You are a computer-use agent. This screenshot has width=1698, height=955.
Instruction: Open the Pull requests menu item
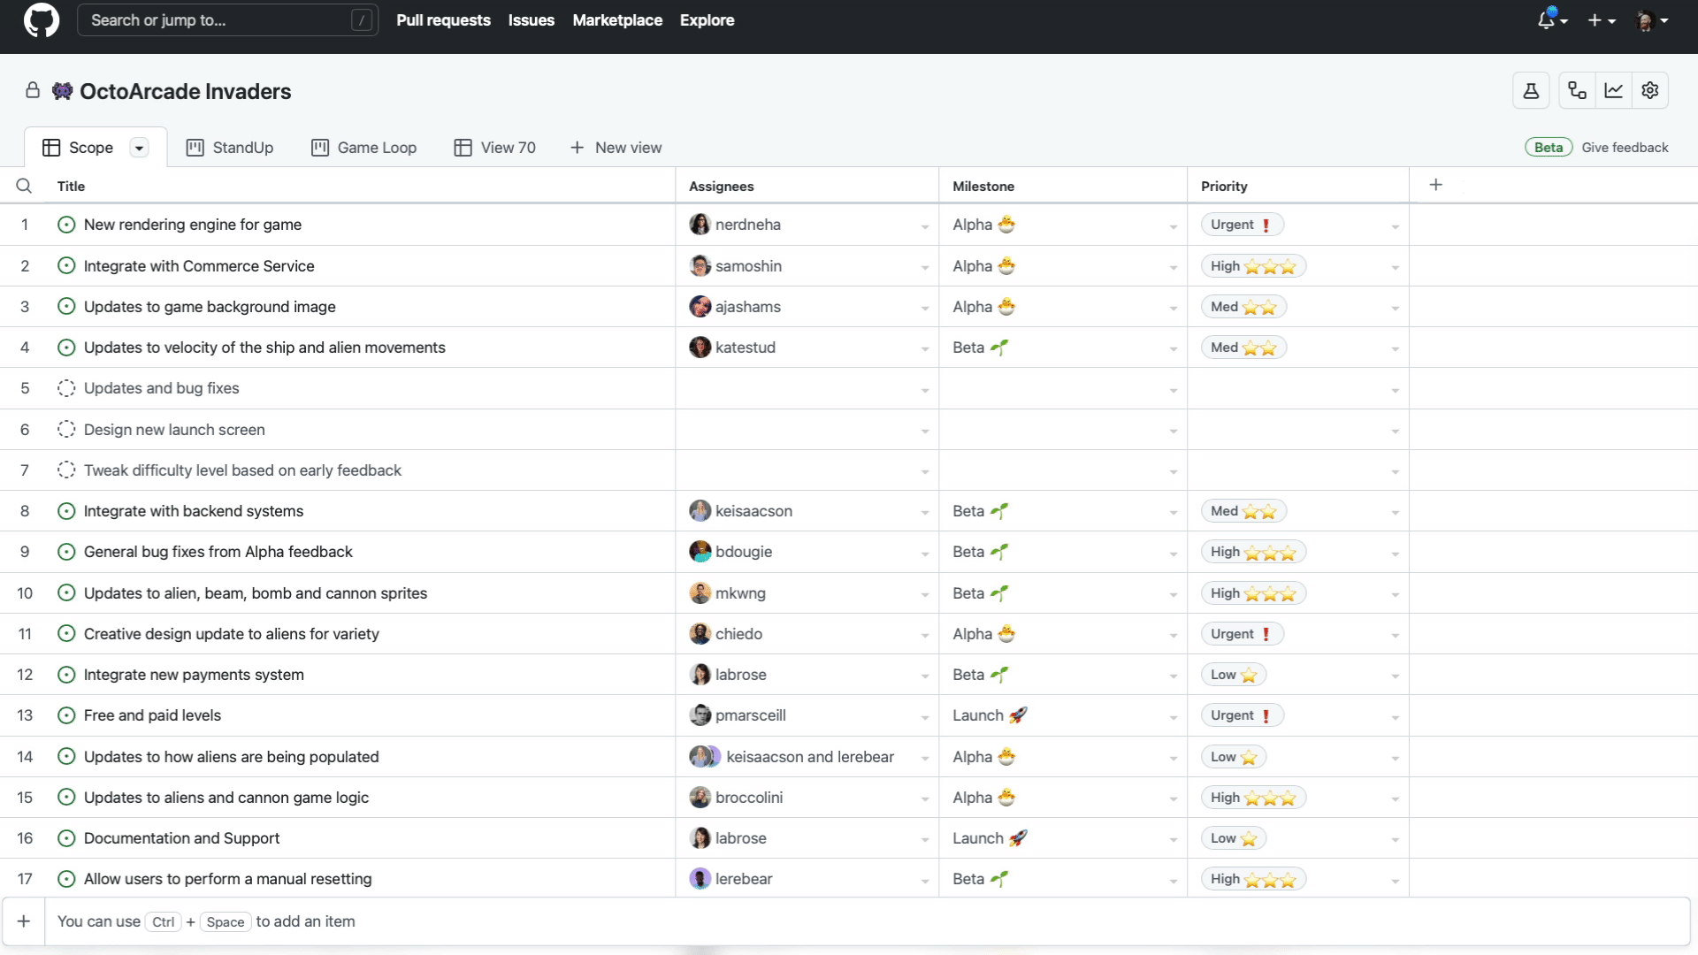[x=443, y=19]
